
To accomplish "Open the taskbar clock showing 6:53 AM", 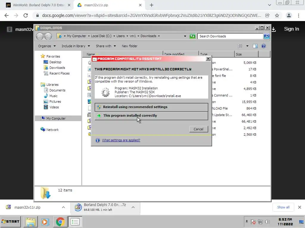I will tap(285, 222).
